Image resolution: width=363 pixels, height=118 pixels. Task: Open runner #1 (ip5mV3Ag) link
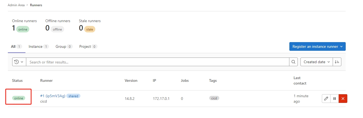(53, 96)
